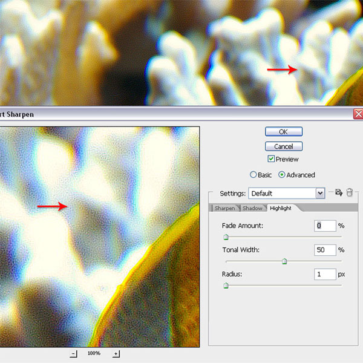Switch to the Sharpen tab
Image resolution: width=363 pixels, height=363 pixels.
[x=224, y=208]
